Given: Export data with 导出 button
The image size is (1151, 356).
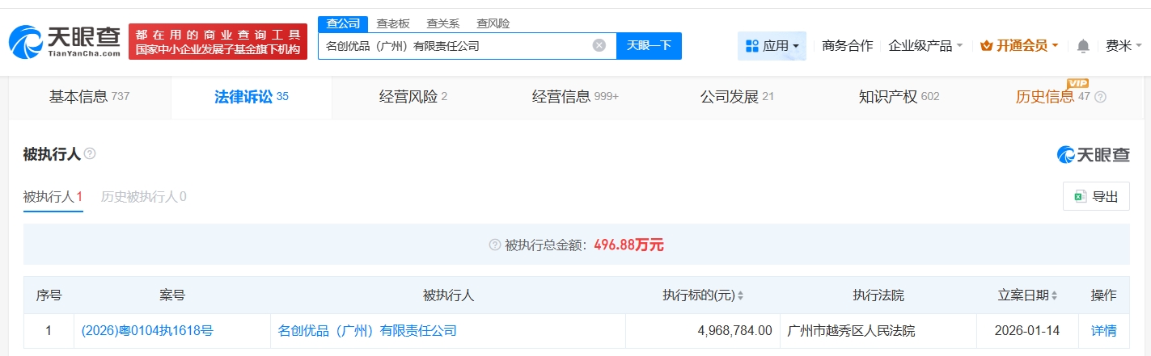Looking at the screenshot, I should pyautogui.click(x=1096, y=196).
